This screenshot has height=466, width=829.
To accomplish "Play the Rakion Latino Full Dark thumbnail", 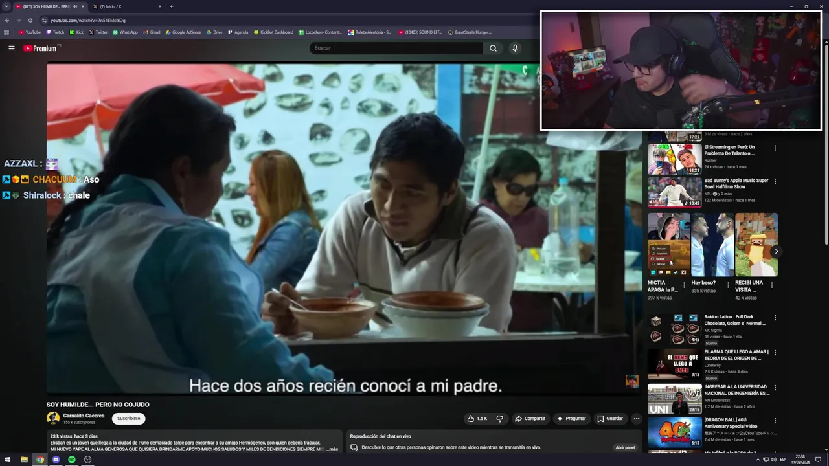I will coord(674,329).
